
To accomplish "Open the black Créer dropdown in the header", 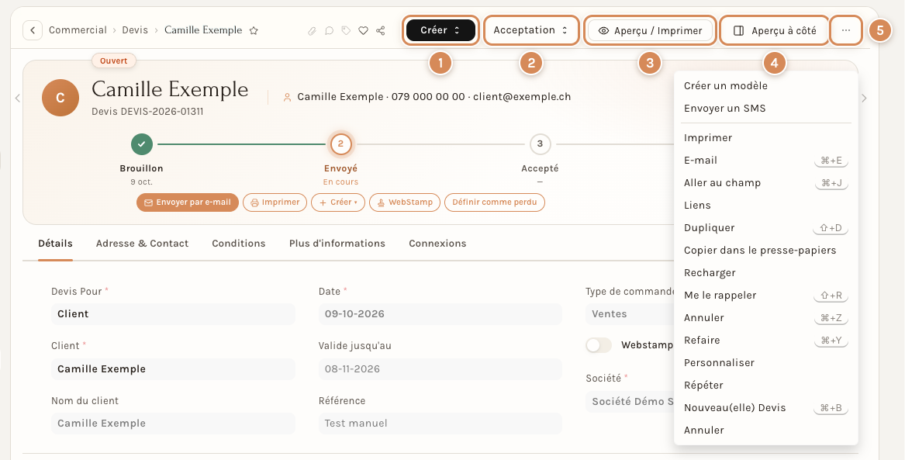I will [440, 30].
